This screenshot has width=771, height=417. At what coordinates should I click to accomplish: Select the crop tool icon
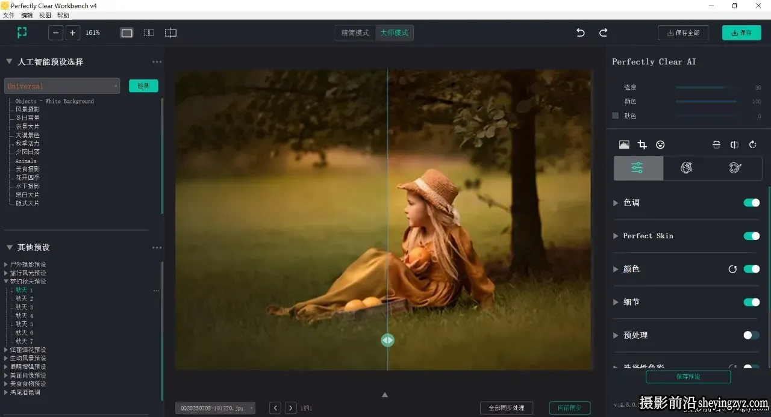coord(642,144)
